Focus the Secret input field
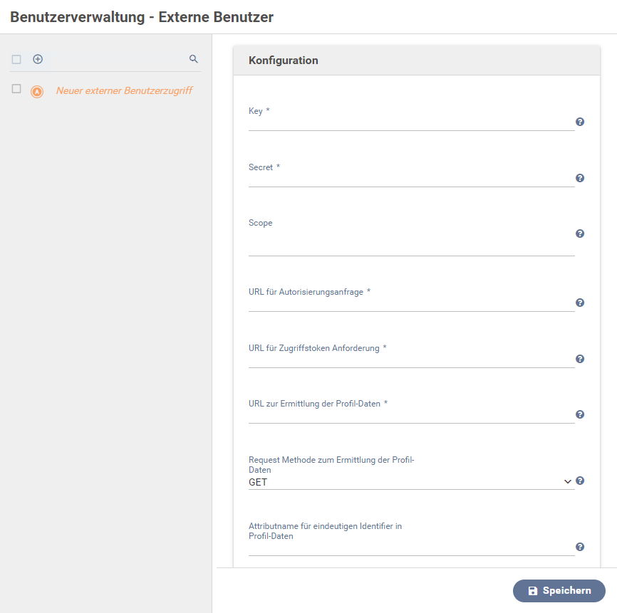Image resolution: width=617 pixels, height=613 pixels. [x=411, y=179]
